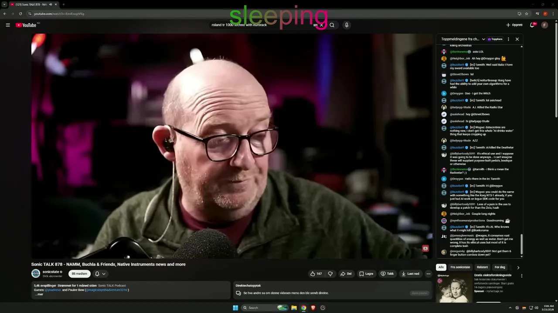Viewport: 558px width, 313px height.
Task: Select the Fra sonicstate chip
Action: click(460, 267)
